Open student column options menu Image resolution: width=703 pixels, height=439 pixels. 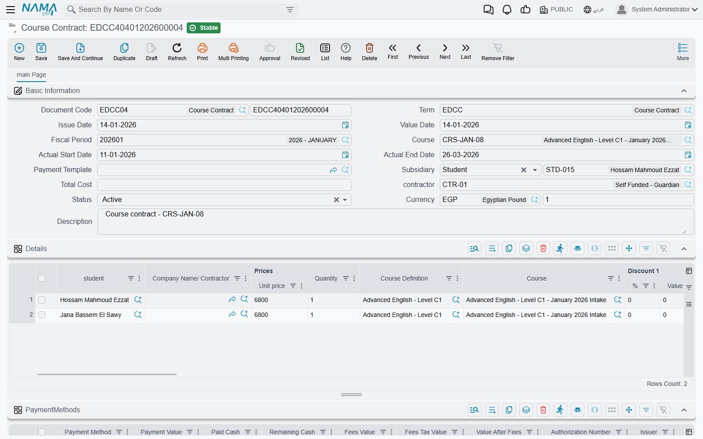coord(139,278)
